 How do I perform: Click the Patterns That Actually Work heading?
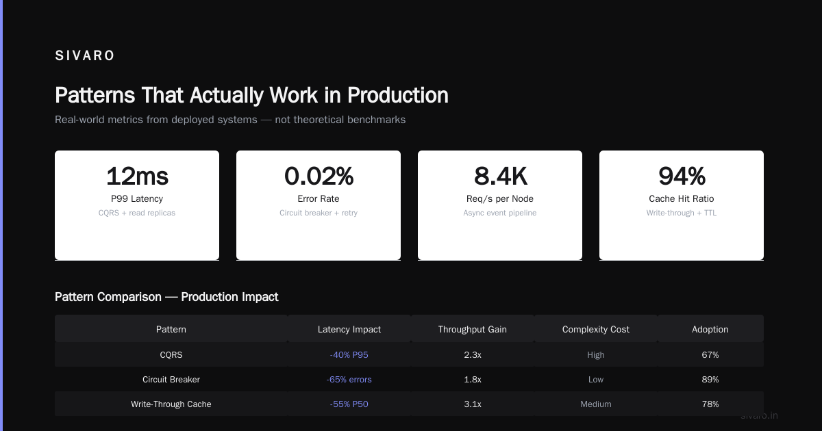click(x=251, y=95)
